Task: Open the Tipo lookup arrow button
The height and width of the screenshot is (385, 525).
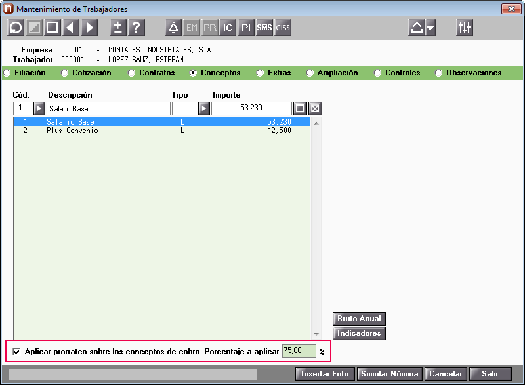Action: pyautogui.click(x=204, y=108)
